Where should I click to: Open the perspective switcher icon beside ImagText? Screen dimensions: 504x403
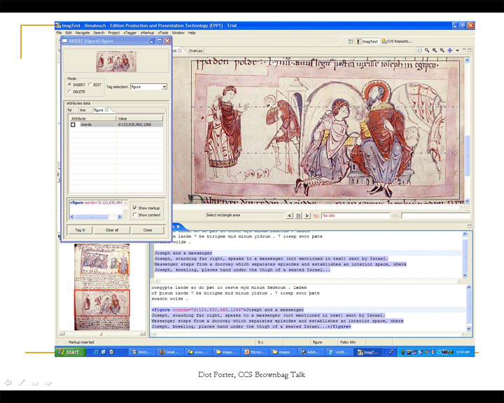(351, 41)
